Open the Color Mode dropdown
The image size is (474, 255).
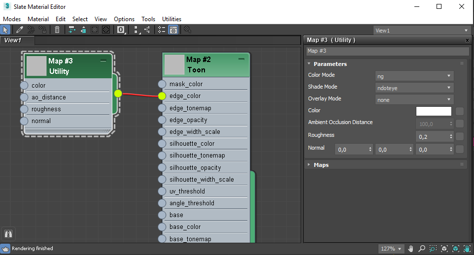tap(414, 76)
